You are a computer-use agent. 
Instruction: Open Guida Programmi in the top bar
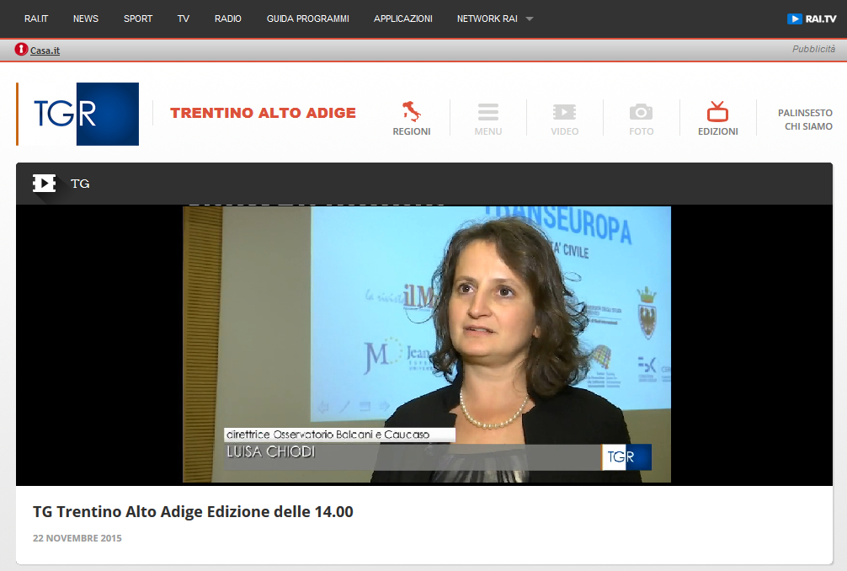coord(307,19)
